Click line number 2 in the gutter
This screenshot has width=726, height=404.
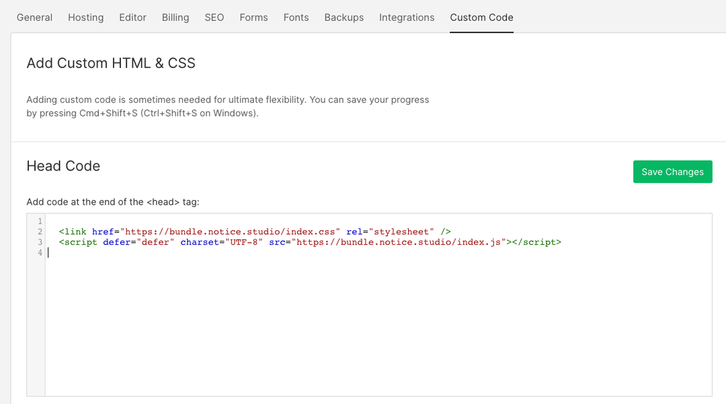(x=40, y=232)
